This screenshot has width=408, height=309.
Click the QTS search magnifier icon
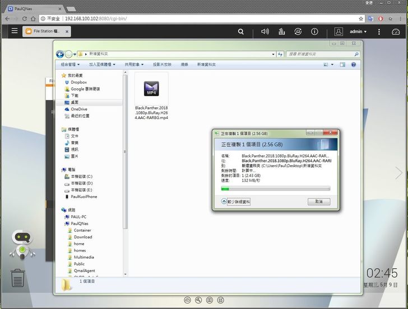coord(241,32)
